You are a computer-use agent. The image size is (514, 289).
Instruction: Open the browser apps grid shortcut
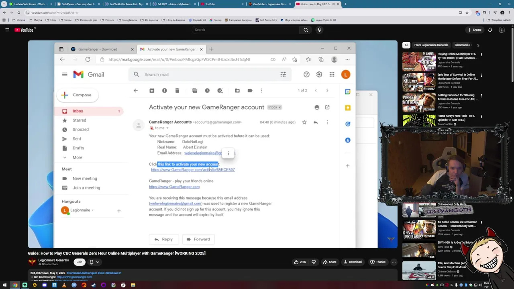(4, 20)
